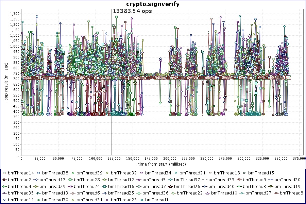Click the bmThread14 legend marker icon
This screenshot has height=204, width=306.
(x=5, y=173)
